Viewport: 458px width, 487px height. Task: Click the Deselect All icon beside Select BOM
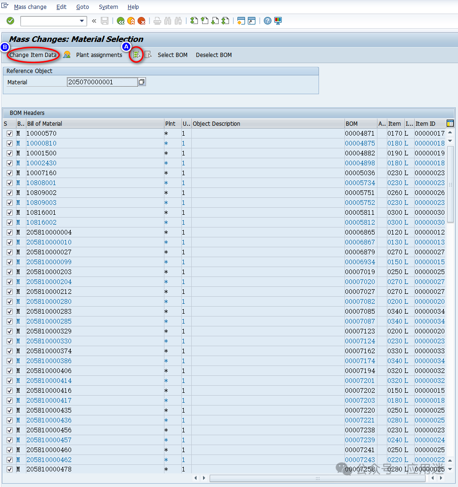[148, 55]
